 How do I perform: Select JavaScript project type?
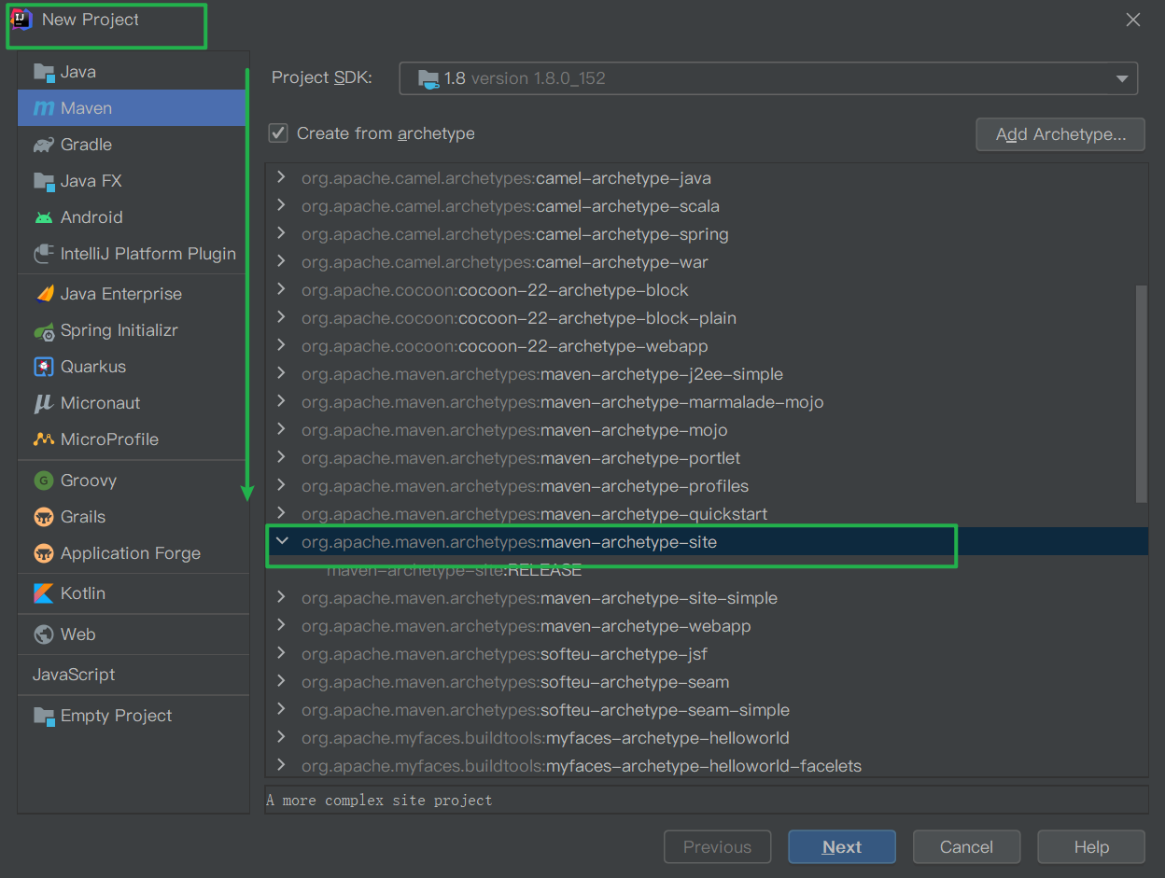click(132, 675)
